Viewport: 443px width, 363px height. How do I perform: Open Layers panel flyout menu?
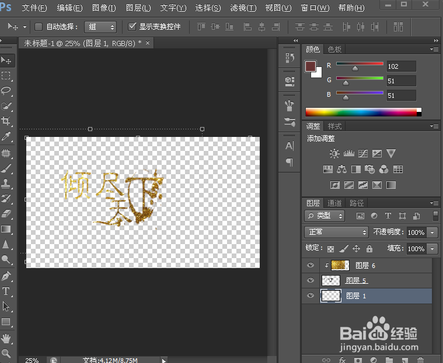pos(434,203)
